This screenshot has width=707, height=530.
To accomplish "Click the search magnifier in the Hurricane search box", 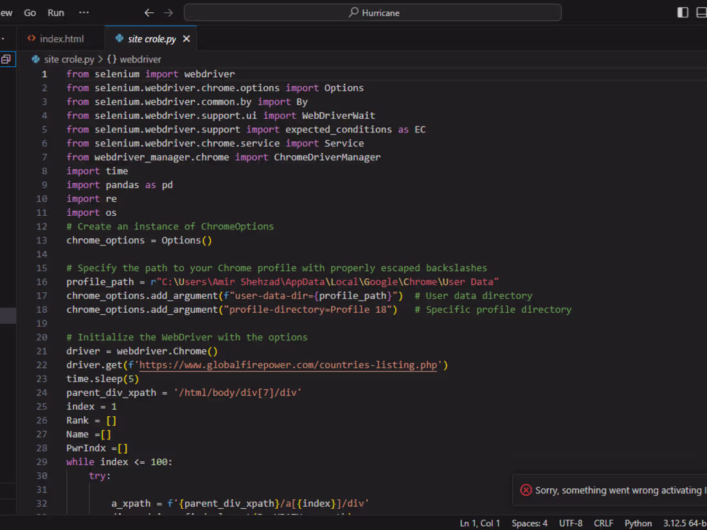I will (x=353, y=12).
